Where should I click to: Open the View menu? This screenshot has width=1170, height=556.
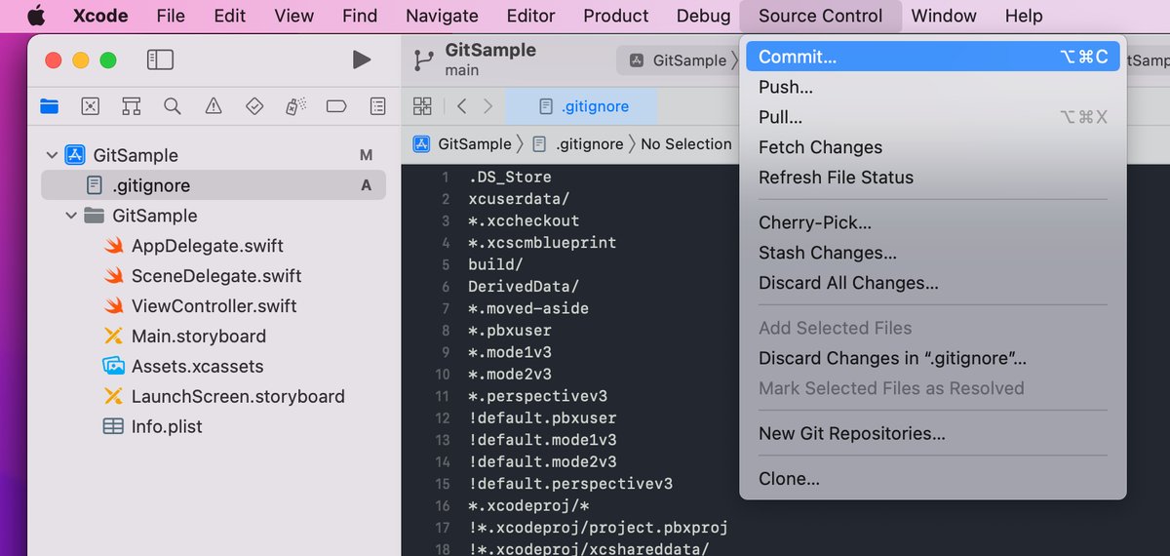click(x=294, y=16)
